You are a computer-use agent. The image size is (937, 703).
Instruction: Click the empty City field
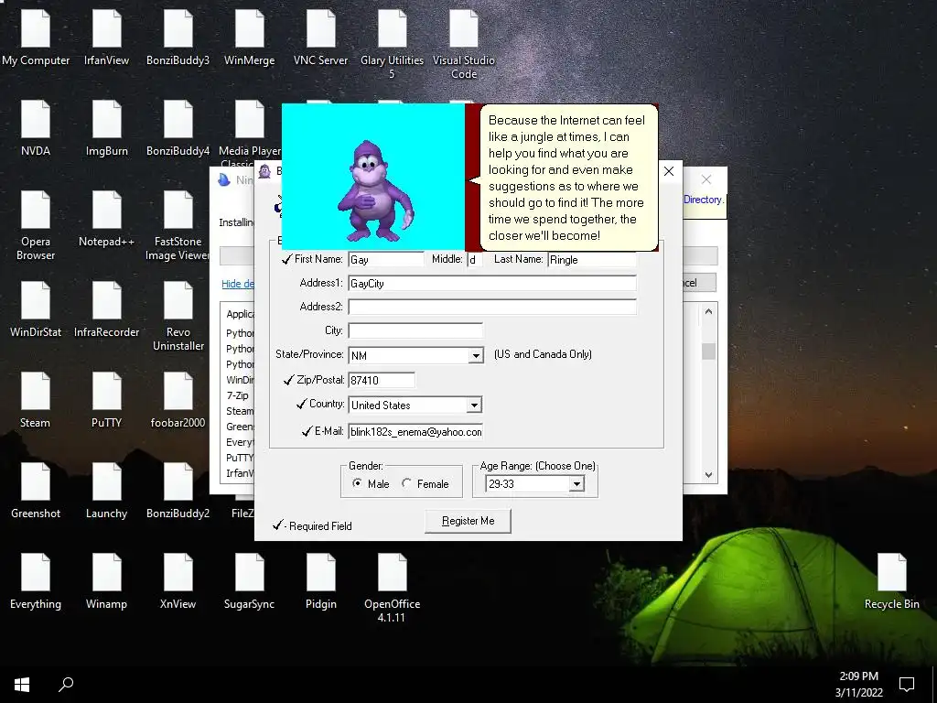(415, 330)
